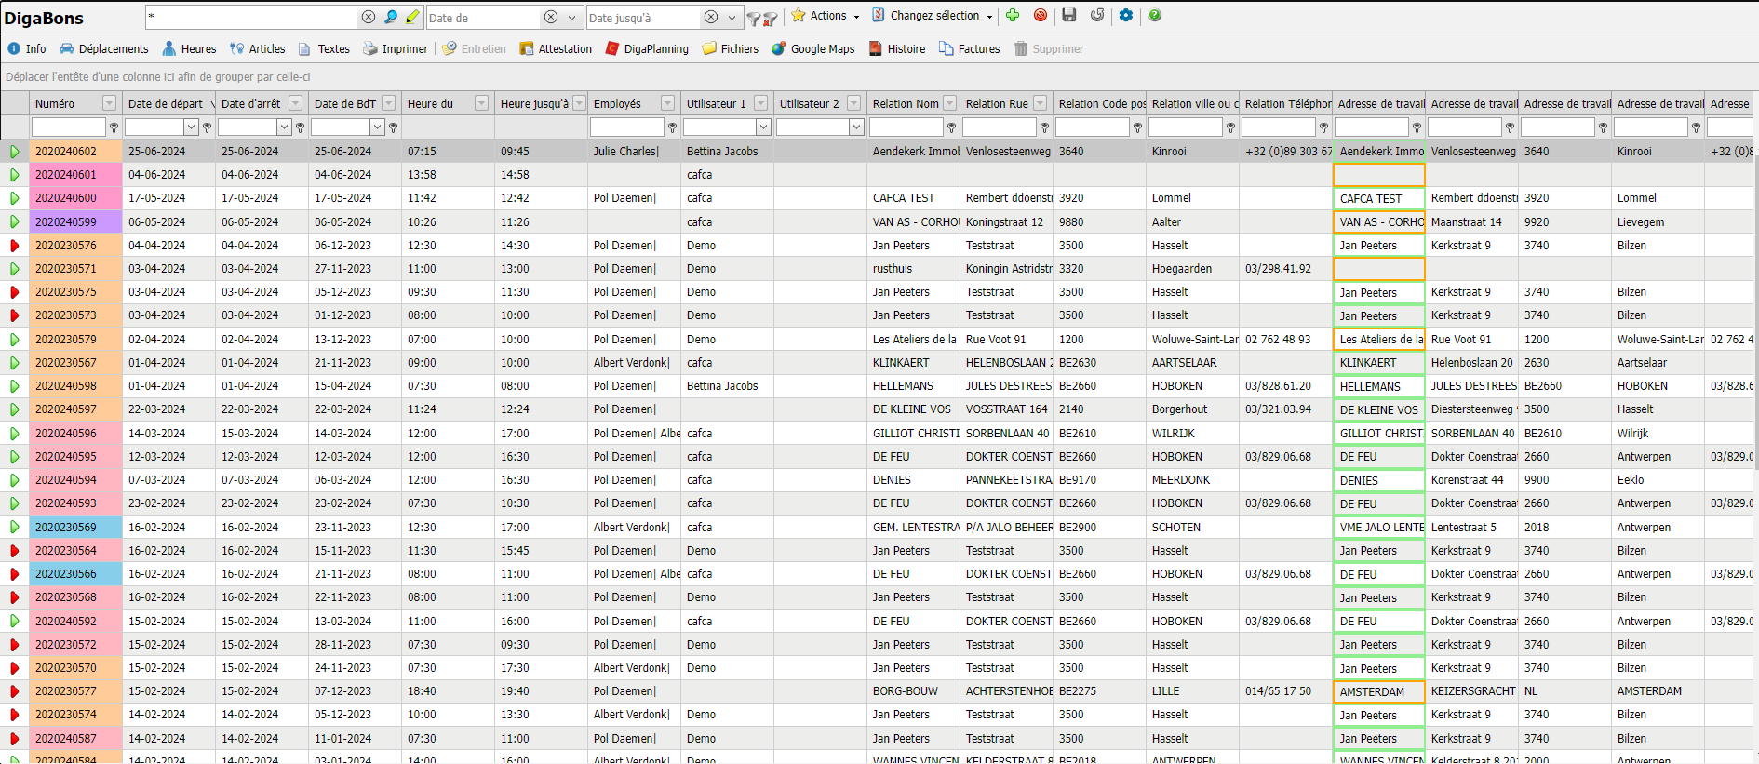Open Attestation from the toolbar
Image resolution: width=1759 pixels, height=764 pixels.
click(556, 49)
